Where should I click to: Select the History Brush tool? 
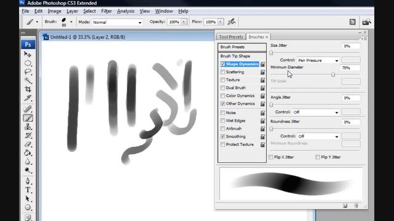point(28,135)
